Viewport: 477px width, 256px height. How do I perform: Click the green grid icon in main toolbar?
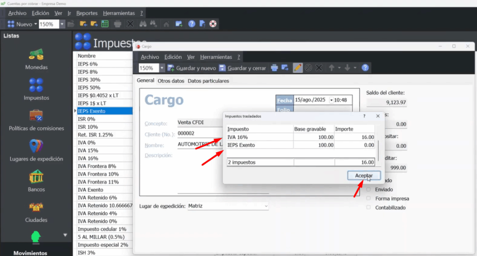tap(105, 24)
